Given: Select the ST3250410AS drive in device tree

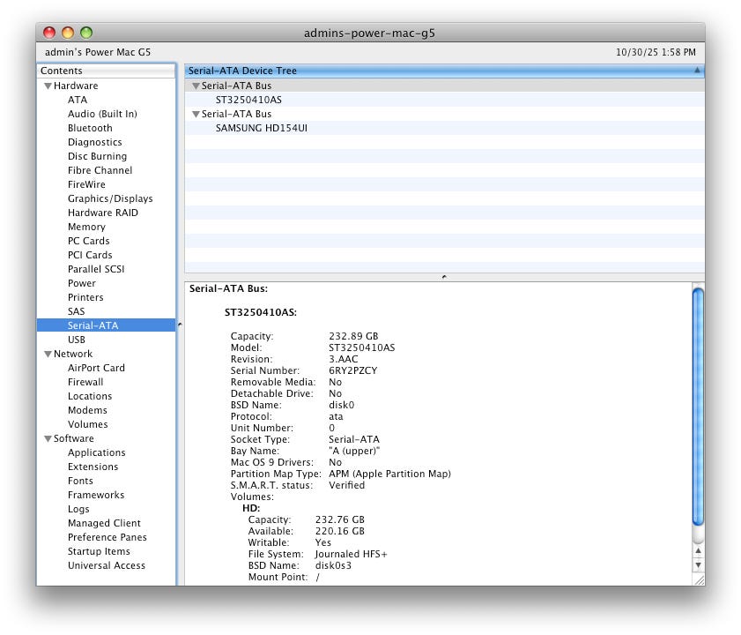Looking at the screenshot, I should 248,100.
